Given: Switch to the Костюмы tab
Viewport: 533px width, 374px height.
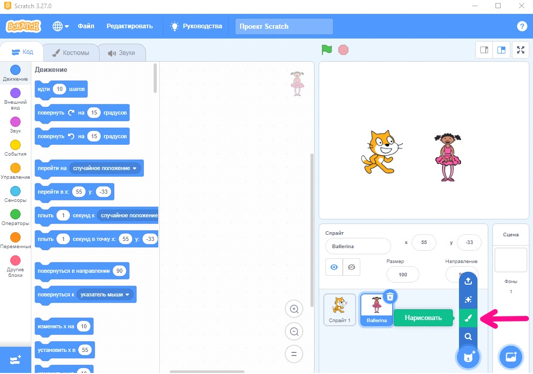Looking at the screenshot, I should pos(71,52).
